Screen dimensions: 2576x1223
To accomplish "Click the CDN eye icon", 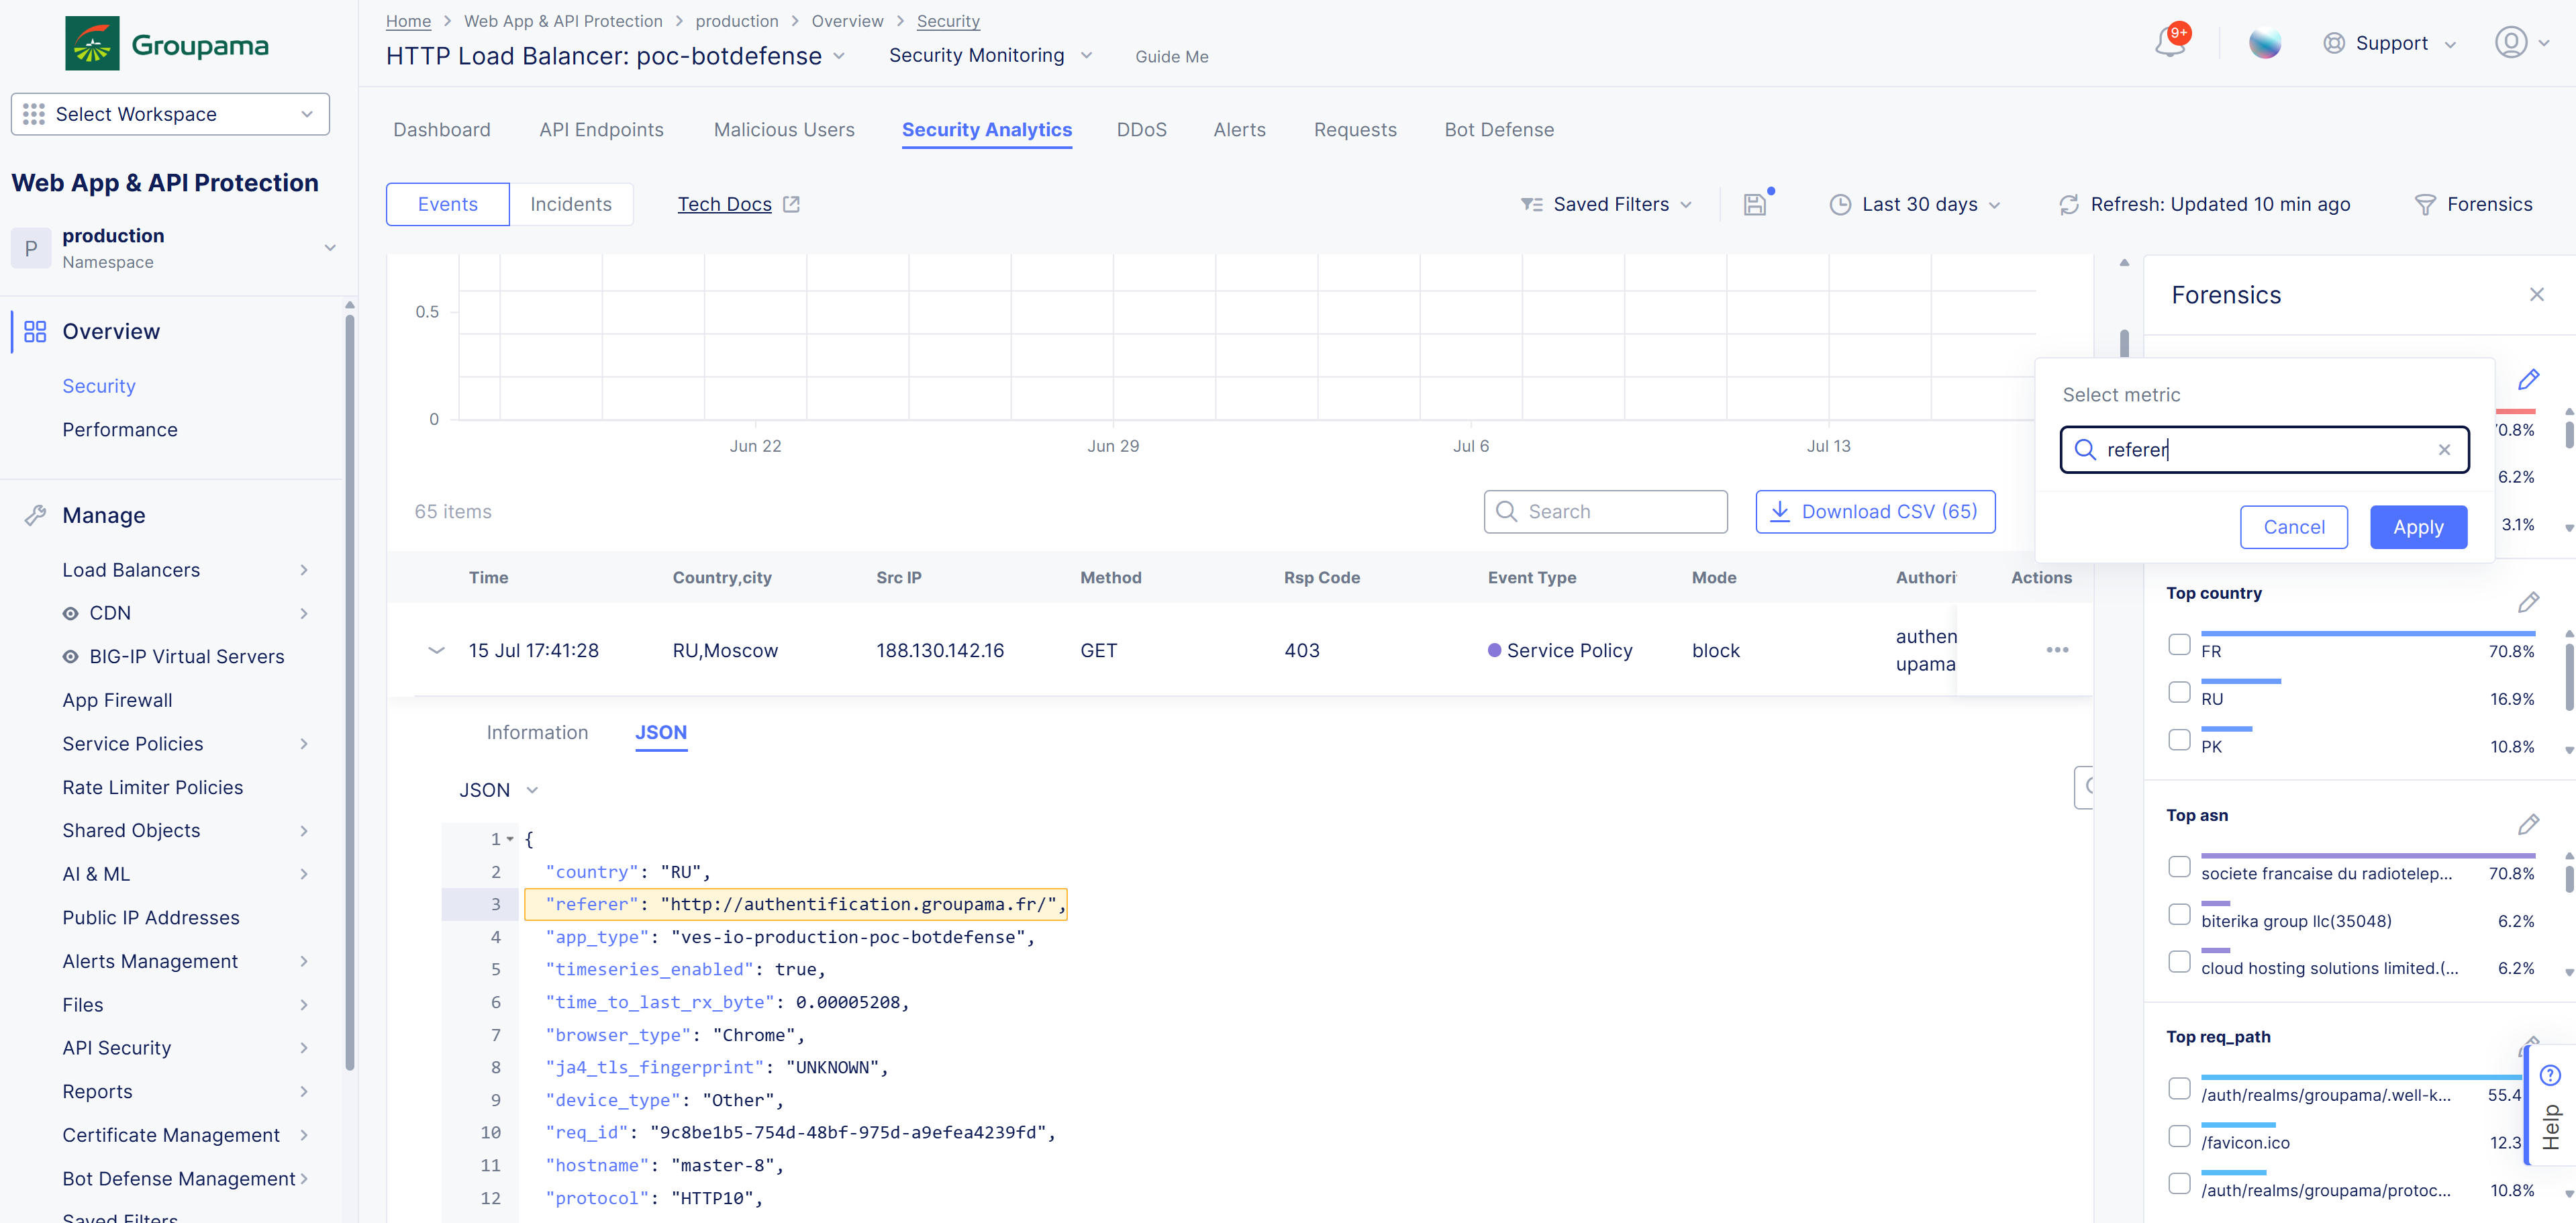I will 70,613.
